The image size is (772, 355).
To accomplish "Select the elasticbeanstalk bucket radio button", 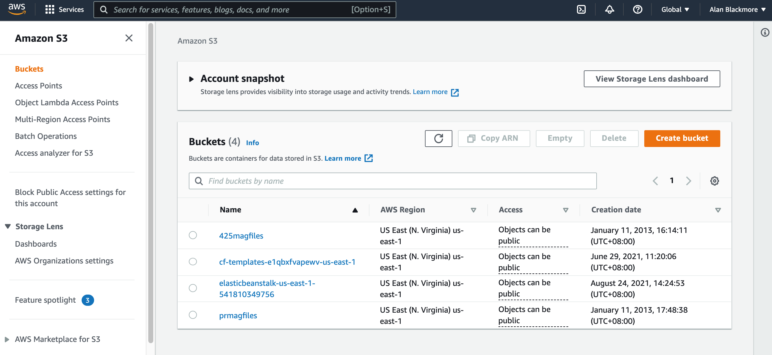I will coord(193,289).
